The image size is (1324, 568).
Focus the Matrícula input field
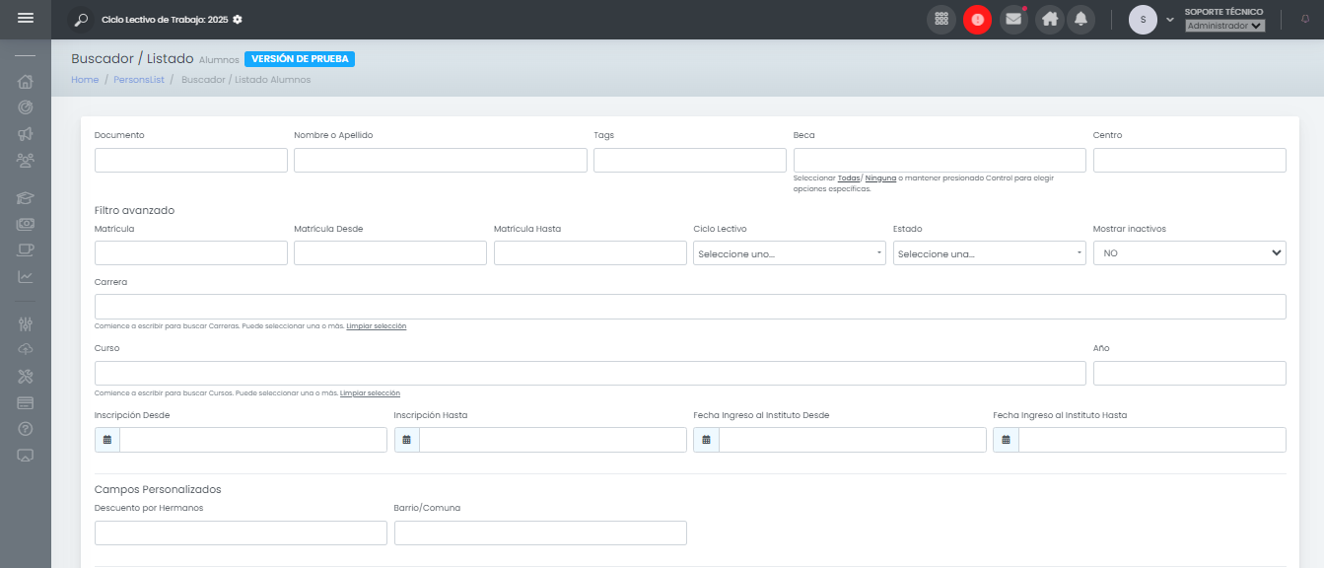(x=191, y=253)
